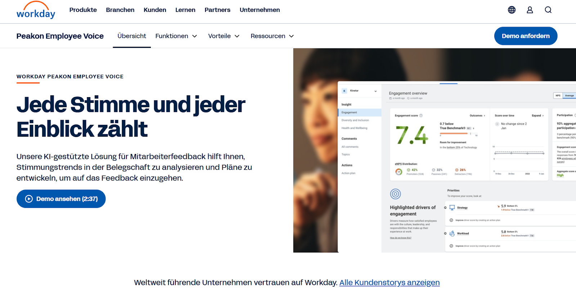The height and width of the screenshot is (291, 576).
Task: Click the search magnifier icon
Action: click(x=548, y=10)
